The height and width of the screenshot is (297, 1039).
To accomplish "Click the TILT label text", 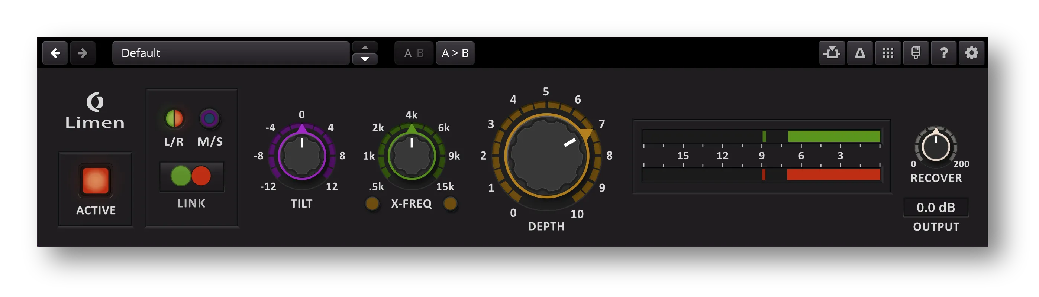I will click(302, 203).
